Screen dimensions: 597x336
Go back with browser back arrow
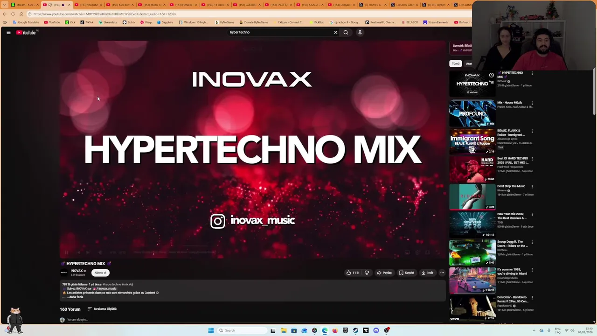[5, 14]
